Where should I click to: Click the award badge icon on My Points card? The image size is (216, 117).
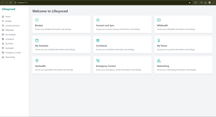click(x=159, y=41)
